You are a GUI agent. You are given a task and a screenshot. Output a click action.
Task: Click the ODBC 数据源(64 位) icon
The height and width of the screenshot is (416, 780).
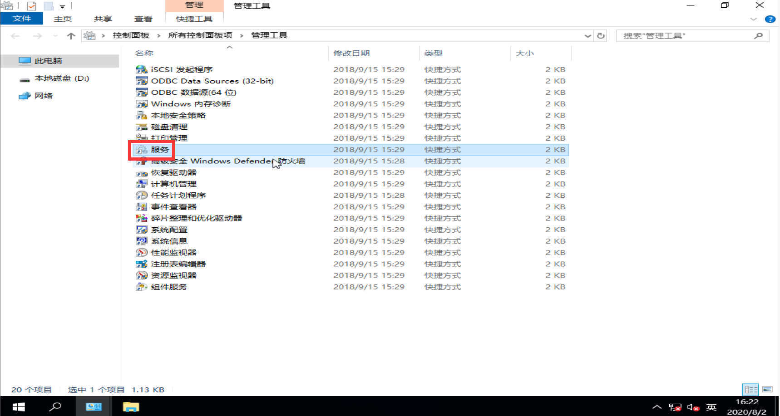point(142,92)
